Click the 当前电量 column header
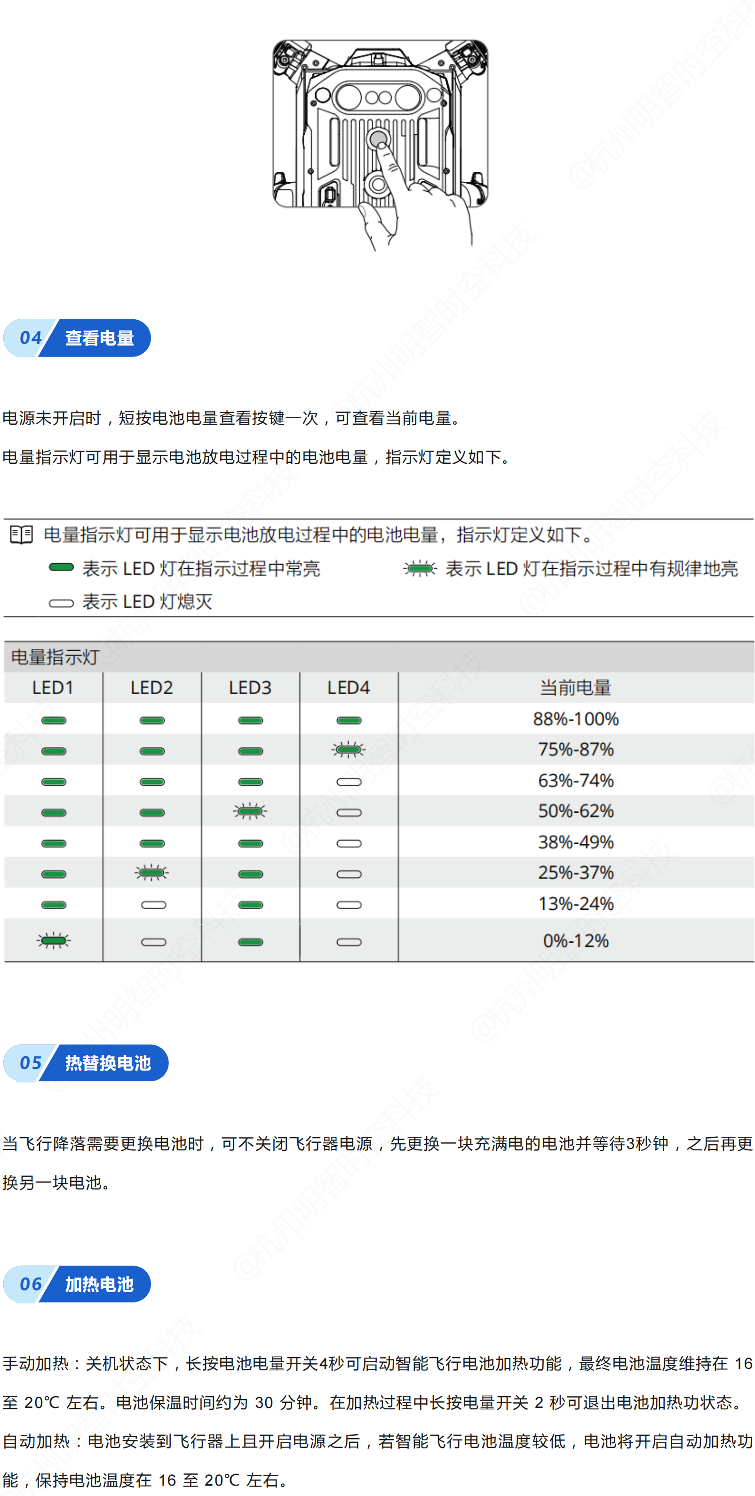This screenshot has height=1496, width=755. pyautogui.click(x=576, y=687)
